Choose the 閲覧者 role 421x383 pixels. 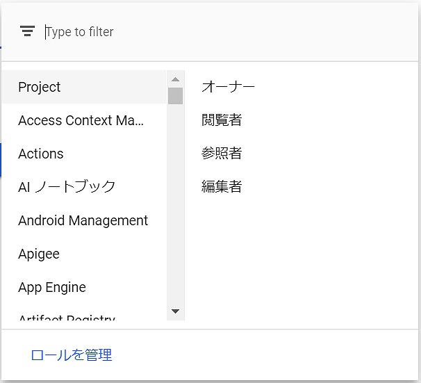pos(222,120)
